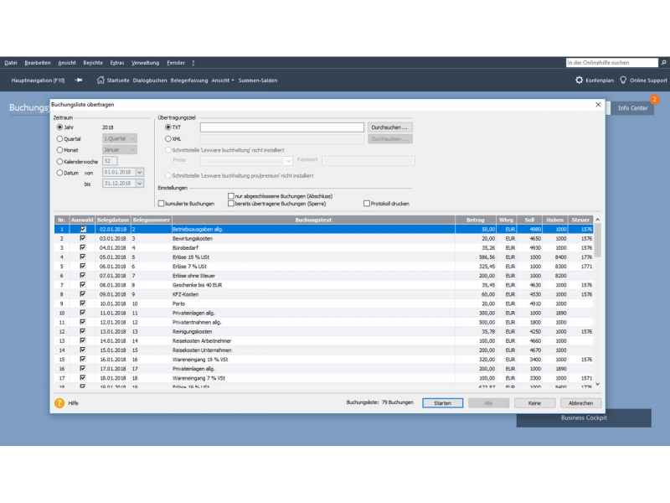This screenshot has width=670, height=503.
Task: Close the Buchungsliste übertragen dialog
Action: point(598,105)
